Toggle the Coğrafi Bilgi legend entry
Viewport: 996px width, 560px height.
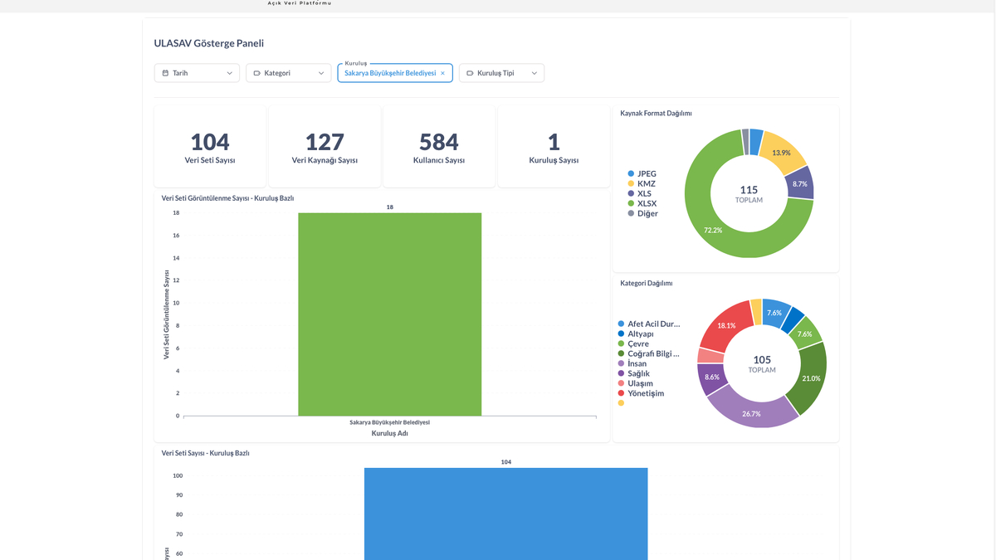(x=649, y=353)
